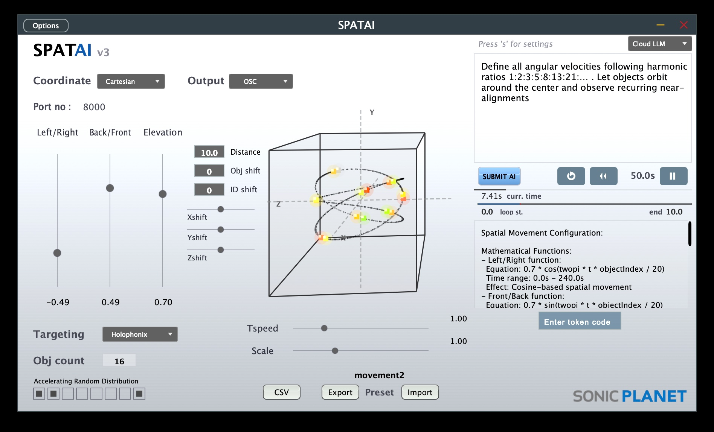Screen dimensions: 714x432
Task: Click the Port no value 8000
Action: coord(94,107)
